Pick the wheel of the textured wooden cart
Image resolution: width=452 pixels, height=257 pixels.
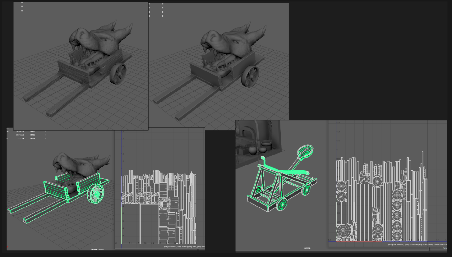[118, 74]
